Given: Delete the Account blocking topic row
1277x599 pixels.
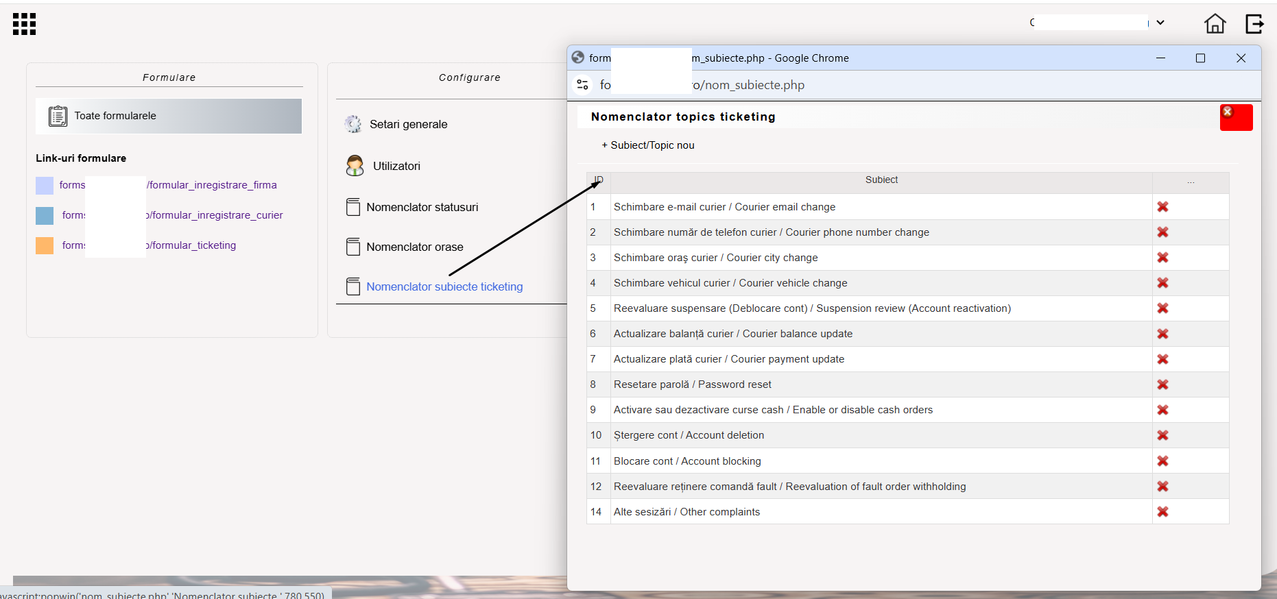Looking at the screenshot, I should coord(1163,461).
